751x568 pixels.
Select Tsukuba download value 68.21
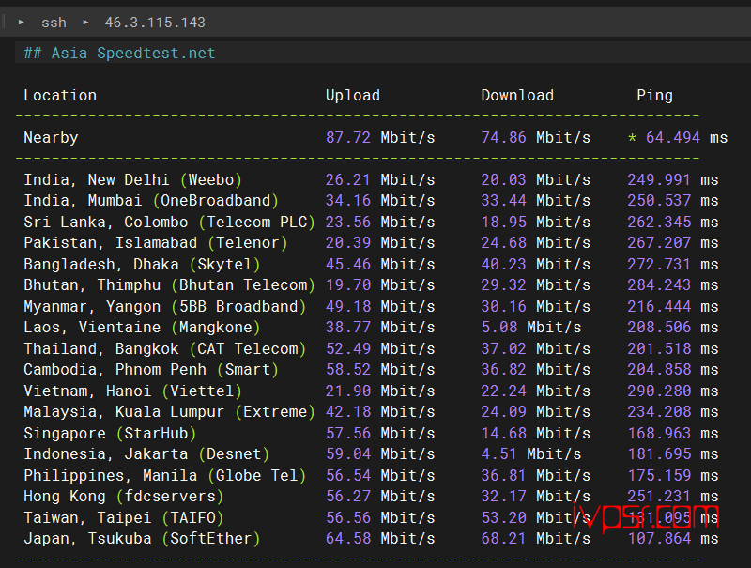(503, 538)
